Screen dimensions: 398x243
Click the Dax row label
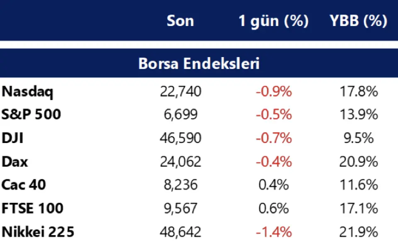[x=15, y=161]
